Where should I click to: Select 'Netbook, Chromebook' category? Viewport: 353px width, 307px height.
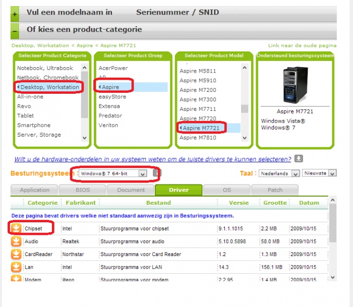(48, 78)
